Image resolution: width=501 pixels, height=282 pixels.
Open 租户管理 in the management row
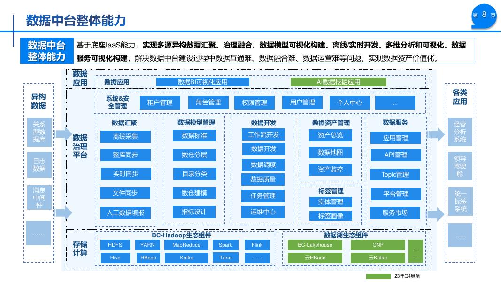pyautogui.click(x=160, y=102)
